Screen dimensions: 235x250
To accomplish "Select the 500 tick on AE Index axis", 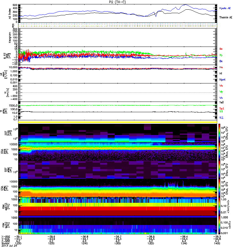I will [15, 5].
